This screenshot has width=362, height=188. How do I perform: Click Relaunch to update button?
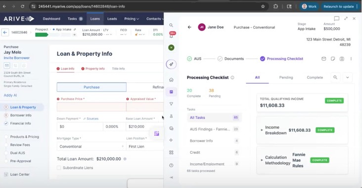point(341,6)
